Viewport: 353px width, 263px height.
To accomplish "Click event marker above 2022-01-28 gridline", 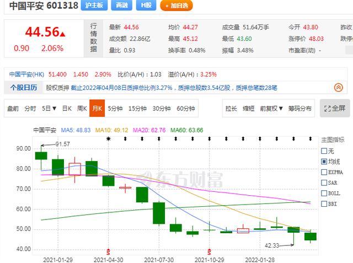I will tap(260, 139).
